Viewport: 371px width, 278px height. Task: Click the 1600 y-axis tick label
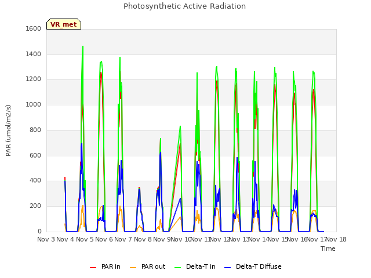[34, 28]
